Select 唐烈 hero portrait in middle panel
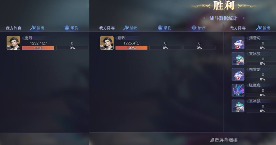 107,43
